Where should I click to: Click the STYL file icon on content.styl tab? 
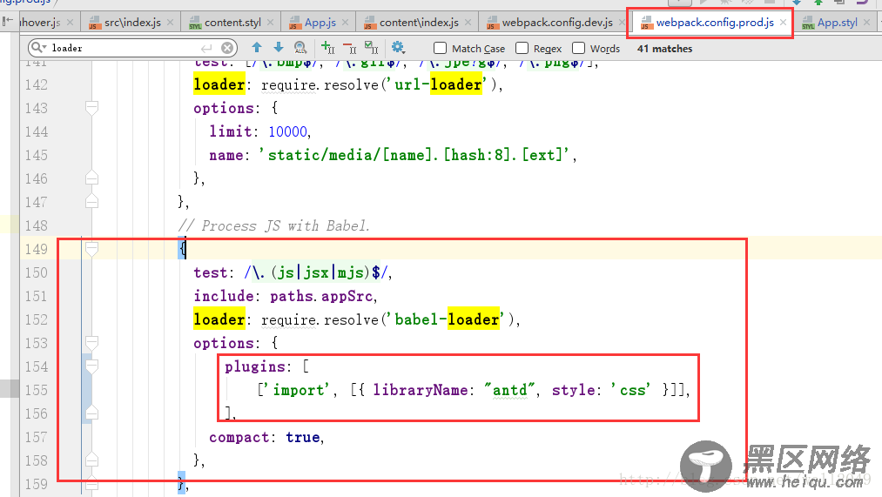click(x=195, y=23)
